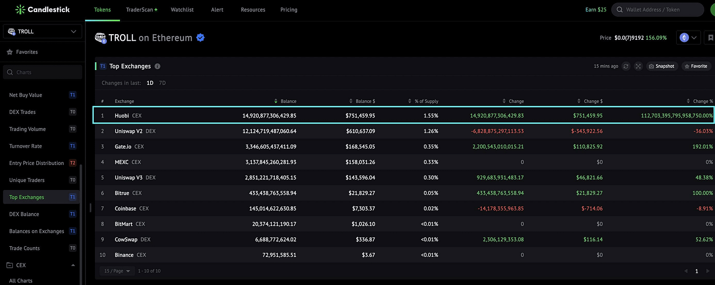
Task: Open the TROLL token selector dropdown
Action: tap(42, 32)
